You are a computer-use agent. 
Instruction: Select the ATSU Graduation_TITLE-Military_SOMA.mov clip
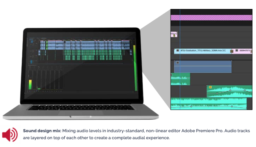[203, 51]
